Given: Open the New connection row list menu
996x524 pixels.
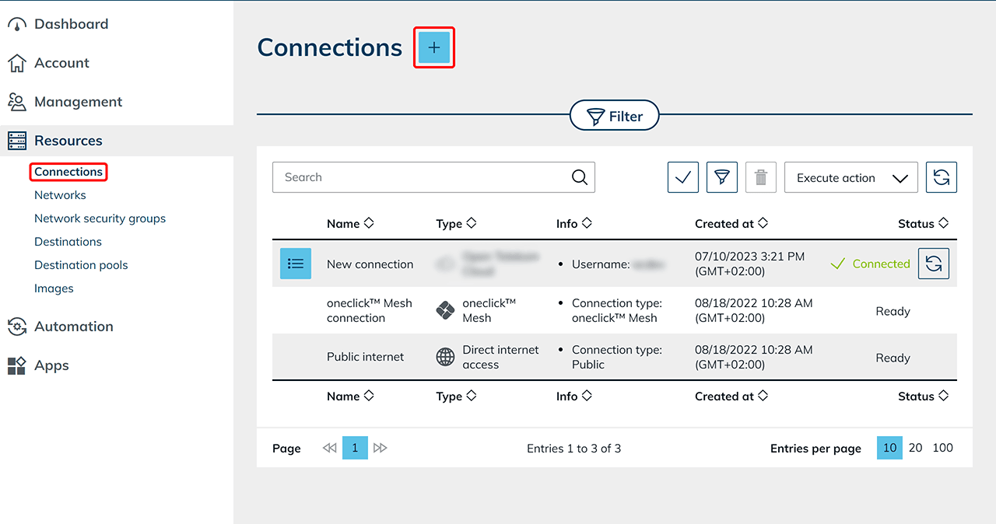Looking at the screenshot, I should 295,264.
